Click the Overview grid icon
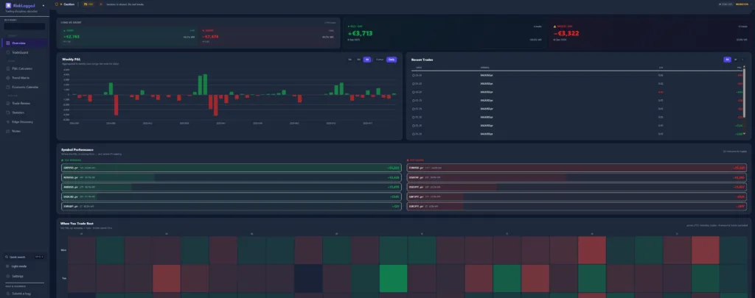The image size is (755, 298). point(7,43)
